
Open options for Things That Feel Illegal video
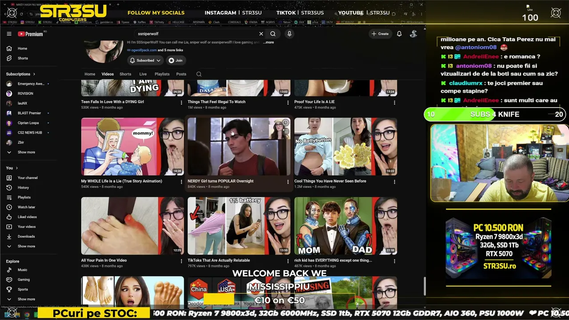point(288,103)
